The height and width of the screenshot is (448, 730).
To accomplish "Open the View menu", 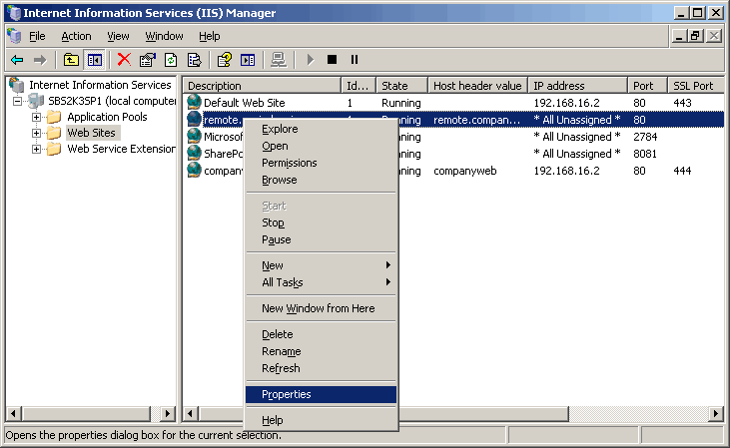I will 118,36.
